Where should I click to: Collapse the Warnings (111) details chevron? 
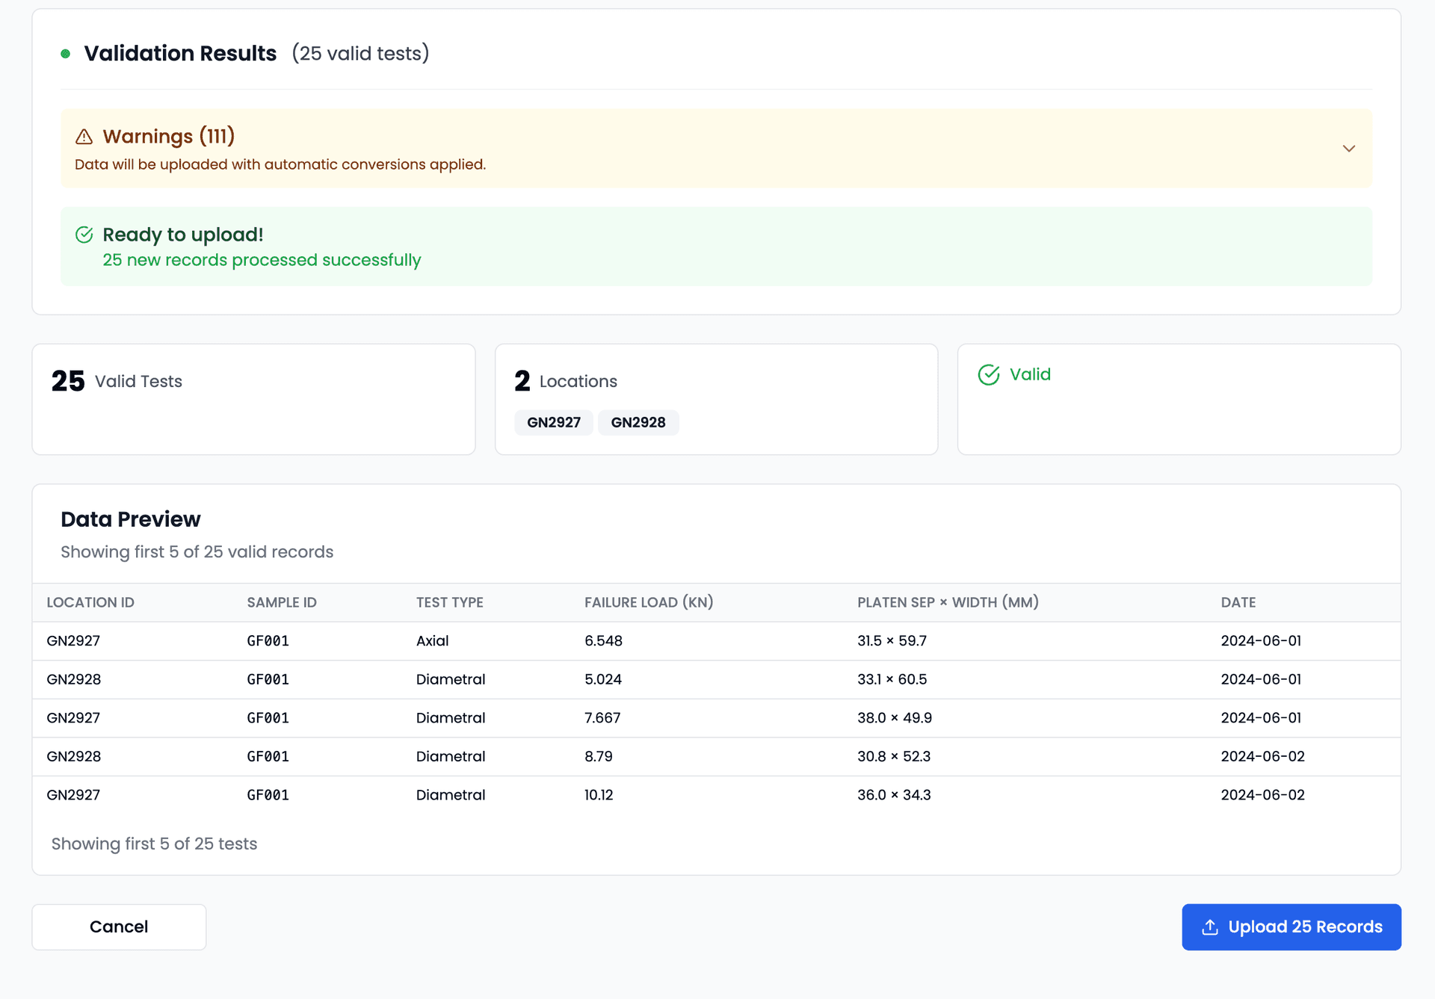click(1349, 149)
